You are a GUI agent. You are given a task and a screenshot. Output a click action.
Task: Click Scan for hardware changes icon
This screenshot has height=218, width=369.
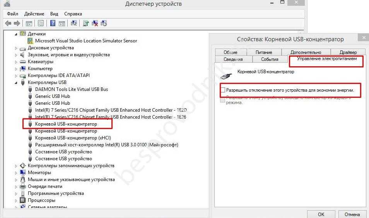(x=74, y=23)
